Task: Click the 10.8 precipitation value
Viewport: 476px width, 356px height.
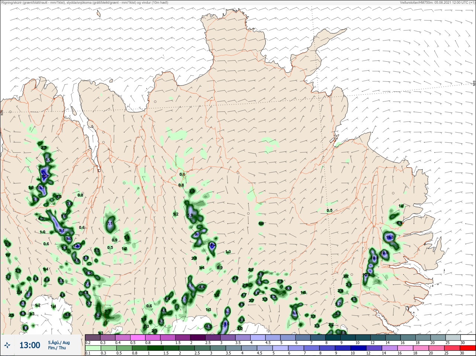Action: coord(374,258)
